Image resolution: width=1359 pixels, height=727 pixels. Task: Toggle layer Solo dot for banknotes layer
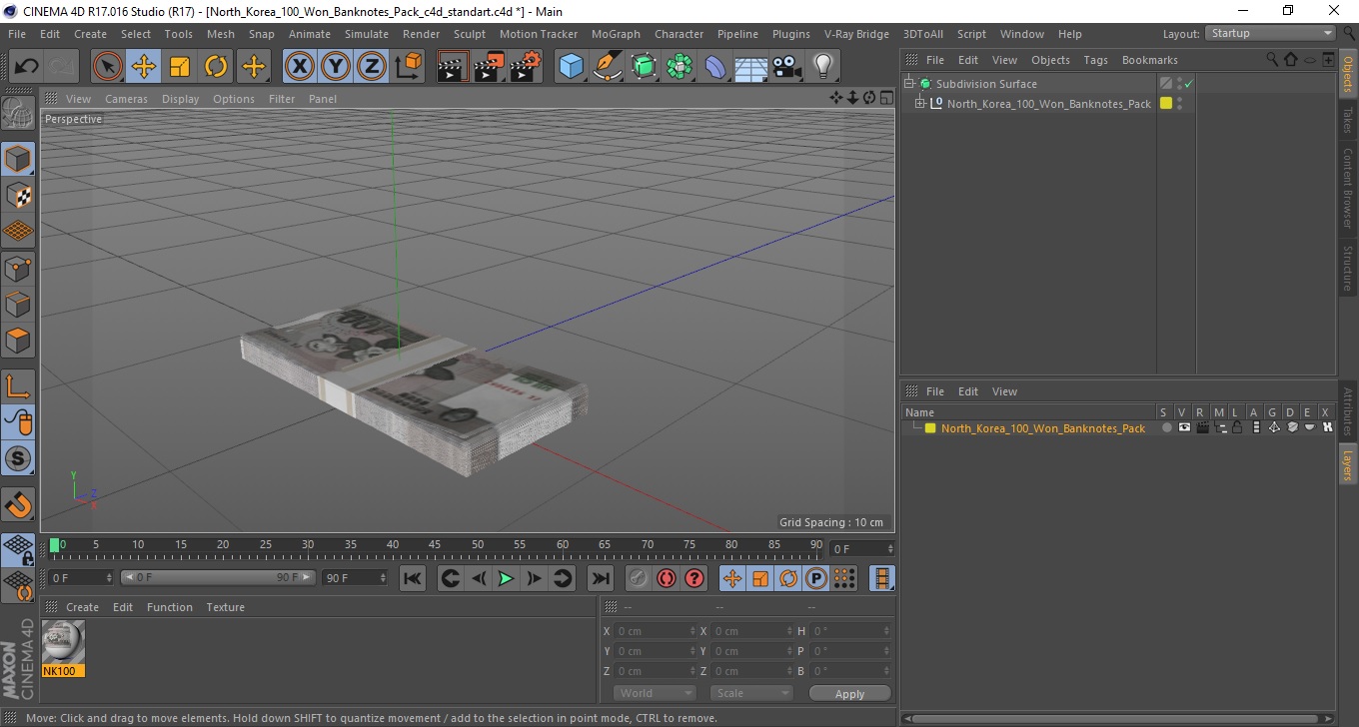click(x=1166, y=427)
